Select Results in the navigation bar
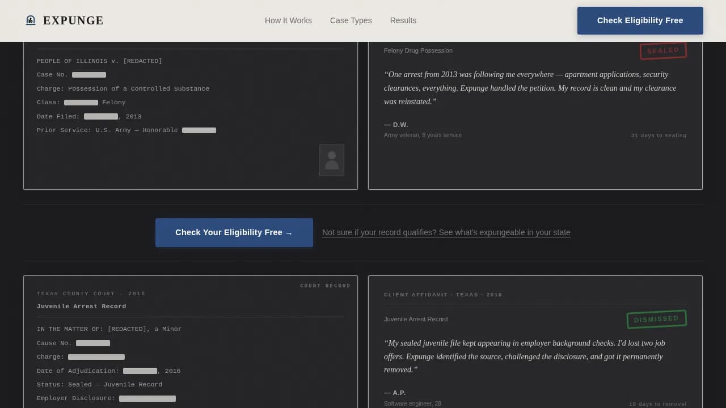 click(403, 20)
